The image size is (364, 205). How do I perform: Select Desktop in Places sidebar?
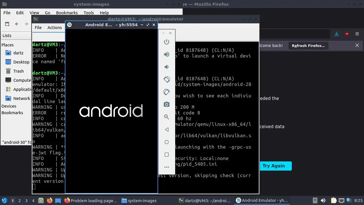click(x=18, y=62)
